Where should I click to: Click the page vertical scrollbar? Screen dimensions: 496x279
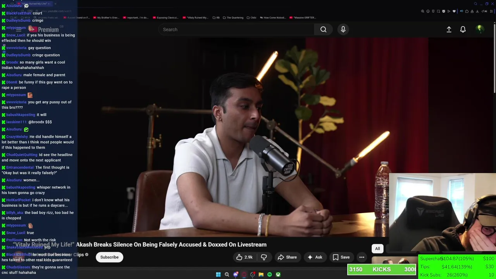pyautogui.click(x=494, y=58)
